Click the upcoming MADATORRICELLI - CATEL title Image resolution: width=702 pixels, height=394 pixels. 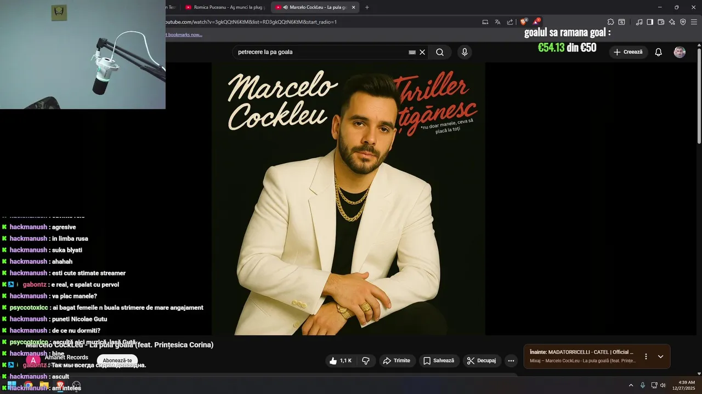581,352
